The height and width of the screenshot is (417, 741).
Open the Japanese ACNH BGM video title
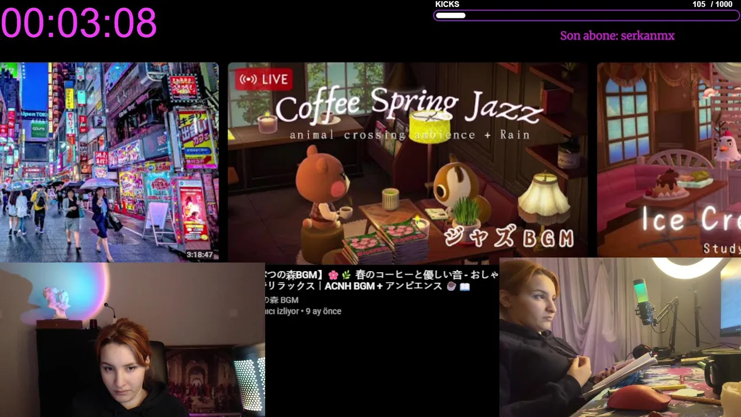coord(381,280)
